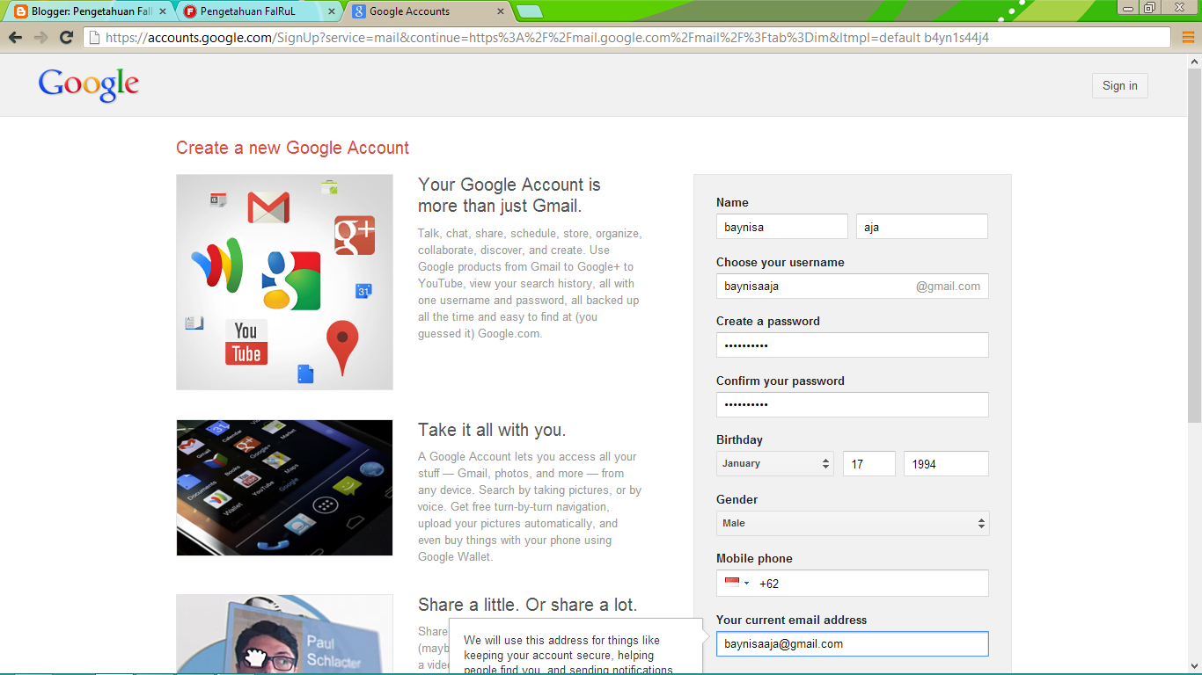Viewport: 1202px width, 675px height.
Task: Click the "Name" form label
Action: (732, 202)
